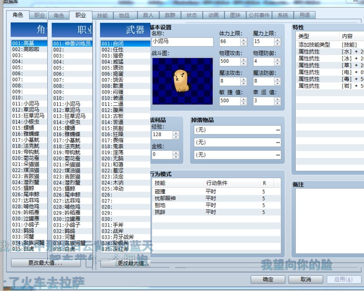The height and width of the screenshot is (291, 364).
Task: Select 001:高基 in the character list
Action: coord(29,43)
